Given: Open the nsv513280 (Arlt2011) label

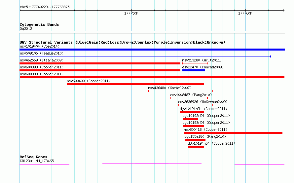Looking at the screenshot, I should tap(202, 60).
